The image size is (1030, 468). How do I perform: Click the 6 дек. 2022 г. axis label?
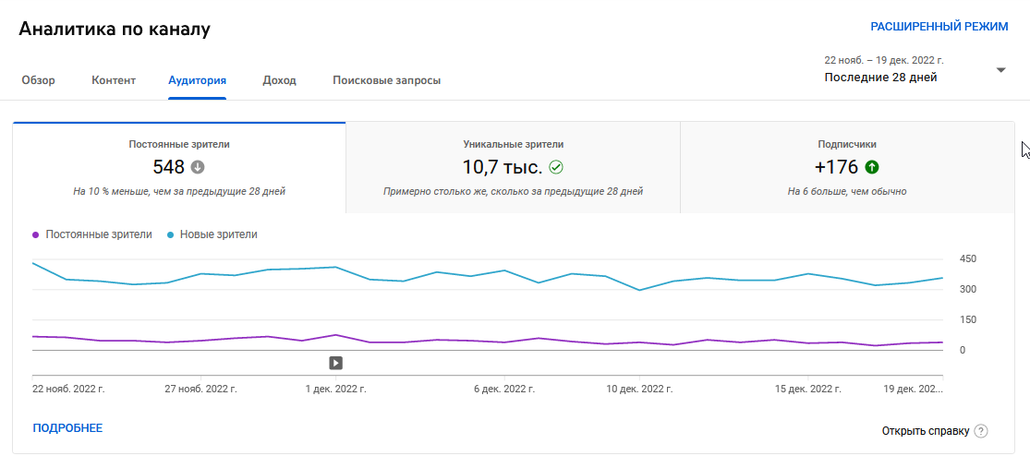[x=504, y=389]
